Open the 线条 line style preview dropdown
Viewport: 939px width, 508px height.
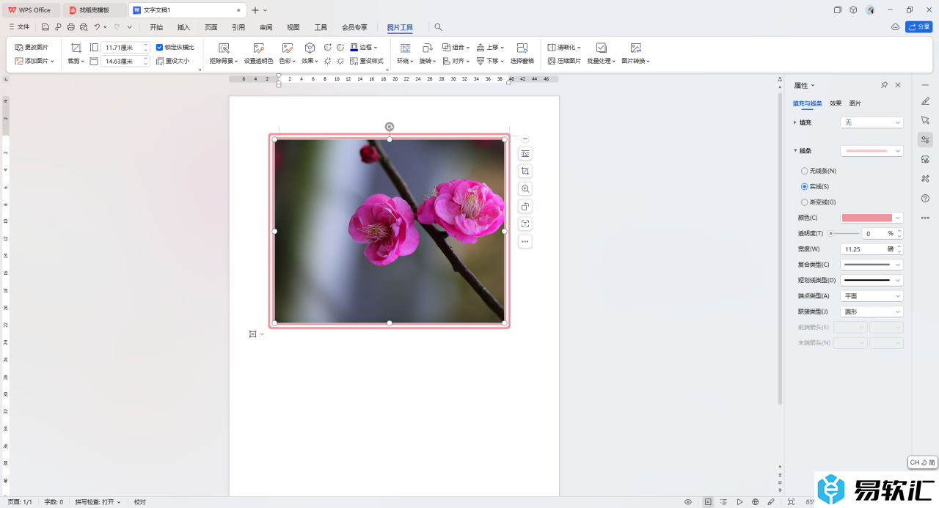point(872,150)
